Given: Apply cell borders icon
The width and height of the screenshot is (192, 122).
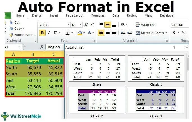Looking at the screenshot, I should tap(67, 33).
